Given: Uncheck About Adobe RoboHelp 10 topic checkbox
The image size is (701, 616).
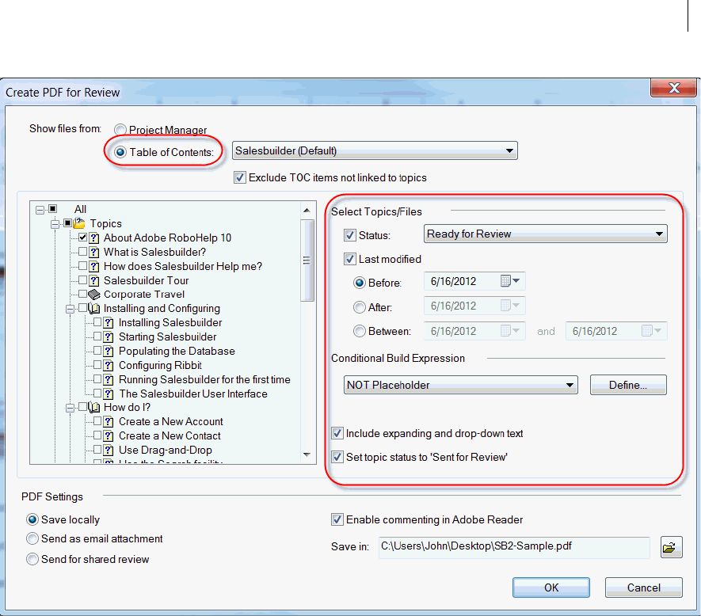Looking at the screenshot, I should coord(82,237).
